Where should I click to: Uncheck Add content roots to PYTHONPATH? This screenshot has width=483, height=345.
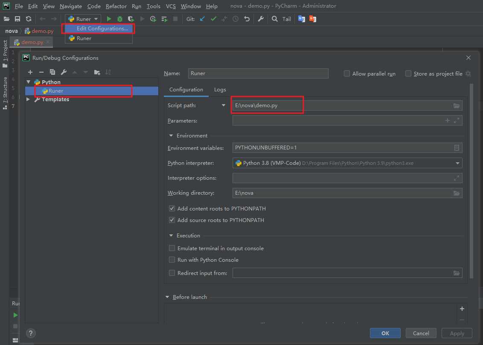172,208
